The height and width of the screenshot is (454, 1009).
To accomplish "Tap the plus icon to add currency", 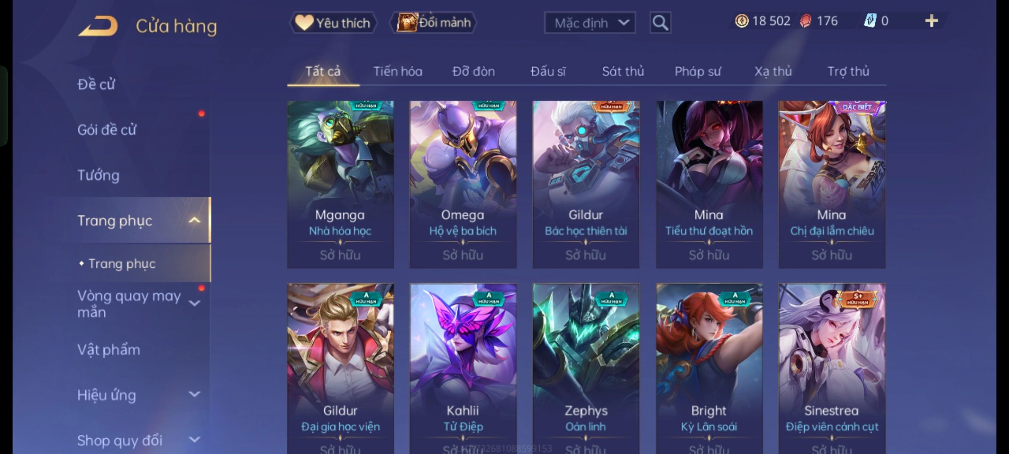I will pos(932,21).
